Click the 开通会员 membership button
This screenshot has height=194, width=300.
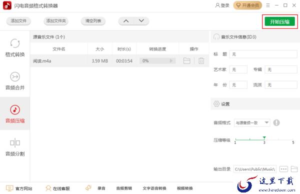click(247, 5)
